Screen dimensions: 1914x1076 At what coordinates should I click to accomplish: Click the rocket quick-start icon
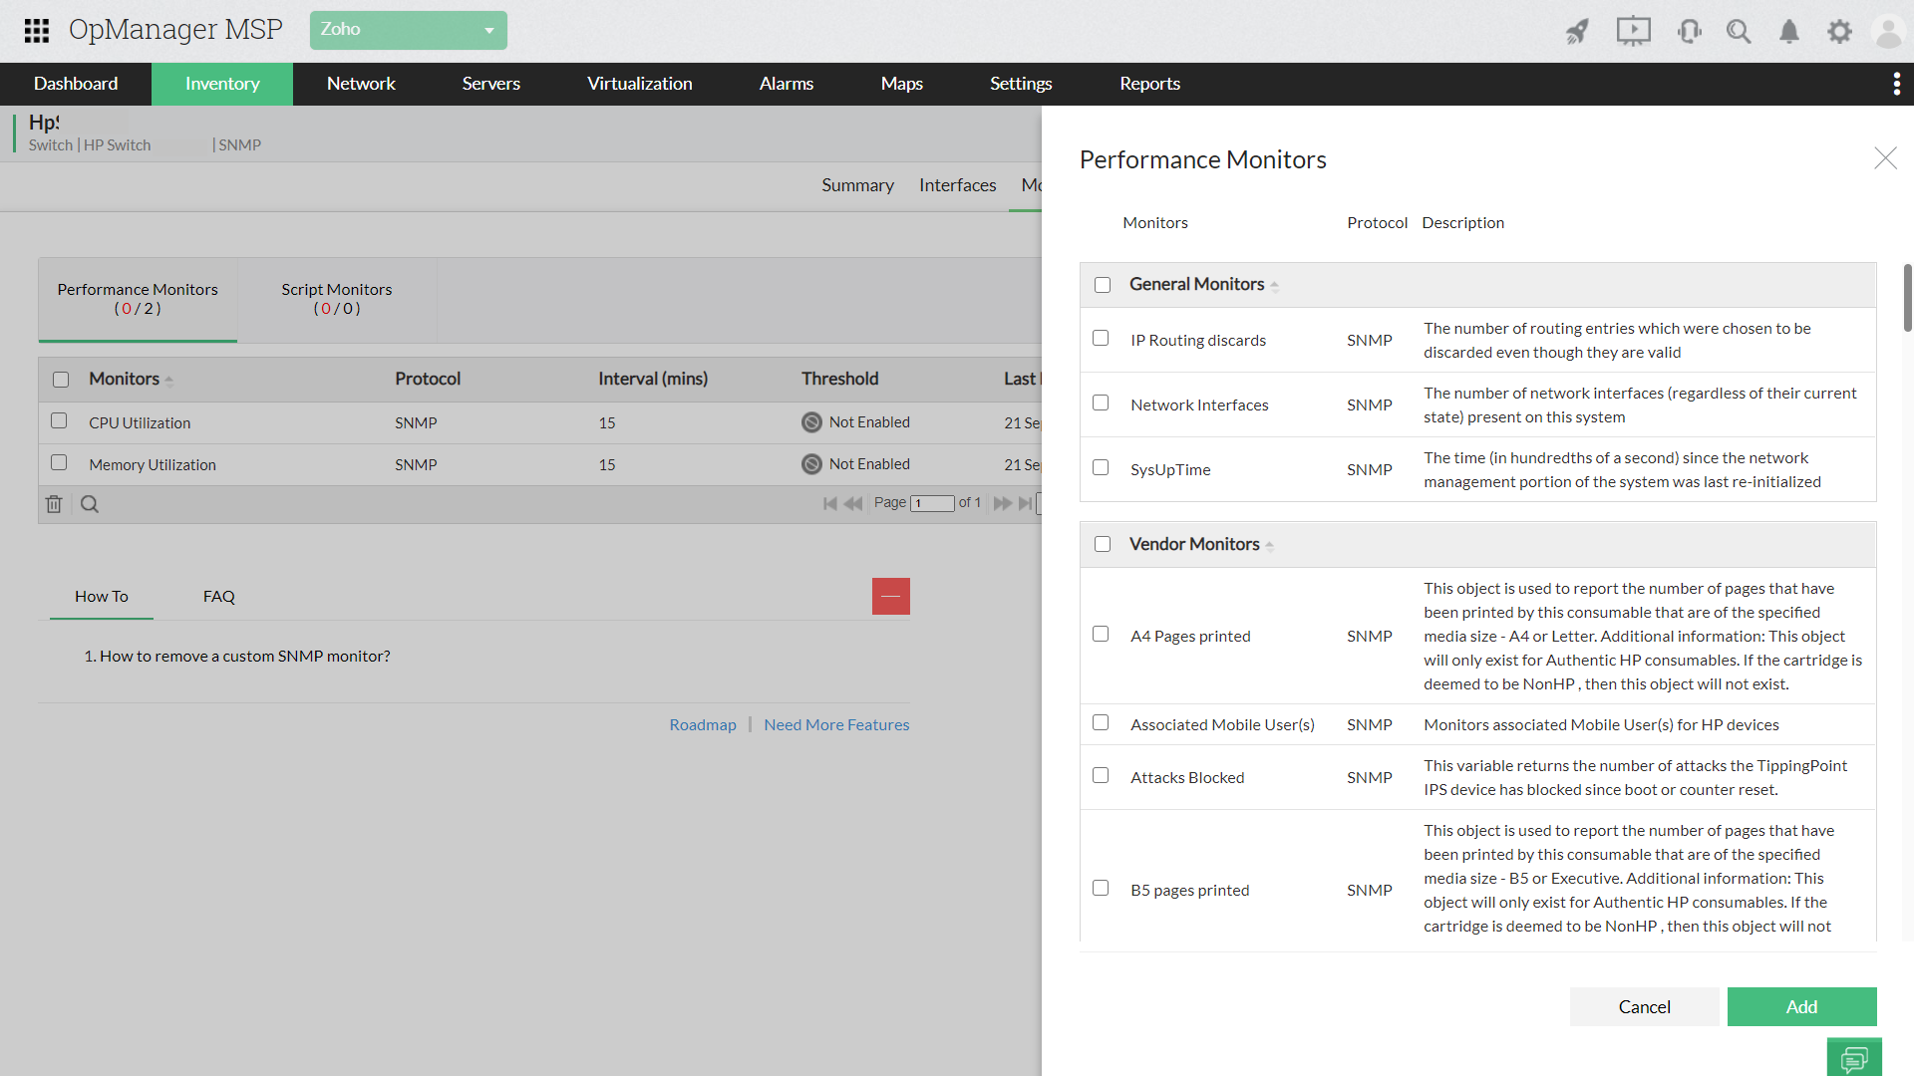coord(1577,31)
